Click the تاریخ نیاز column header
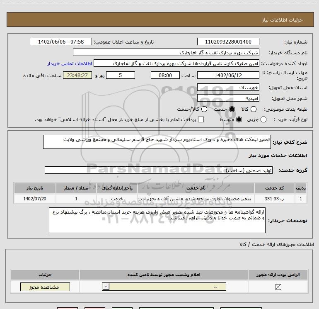Image resolution: width=319 pixels, height=309 pixels. 35,188
